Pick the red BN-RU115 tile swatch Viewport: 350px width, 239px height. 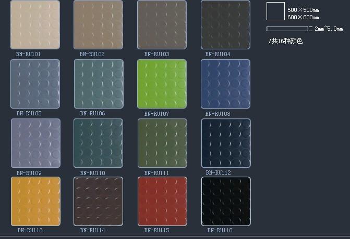click(x=162, y=202)
